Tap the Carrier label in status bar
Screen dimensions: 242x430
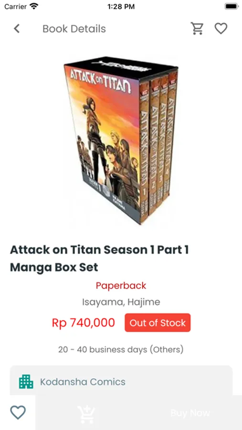pos(15,6)
